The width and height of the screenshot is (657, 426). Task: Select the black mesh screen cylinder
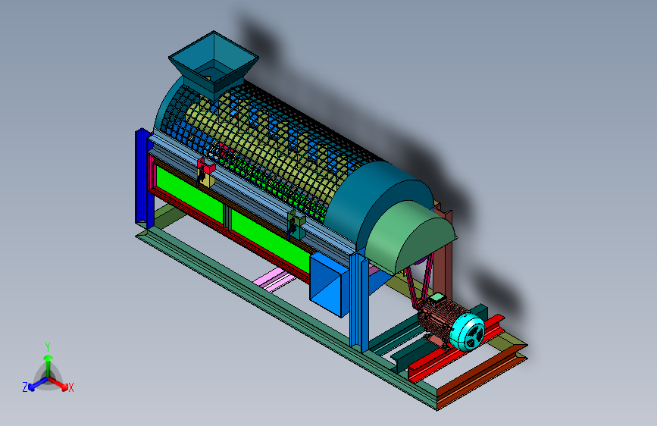tap(268, 147)
